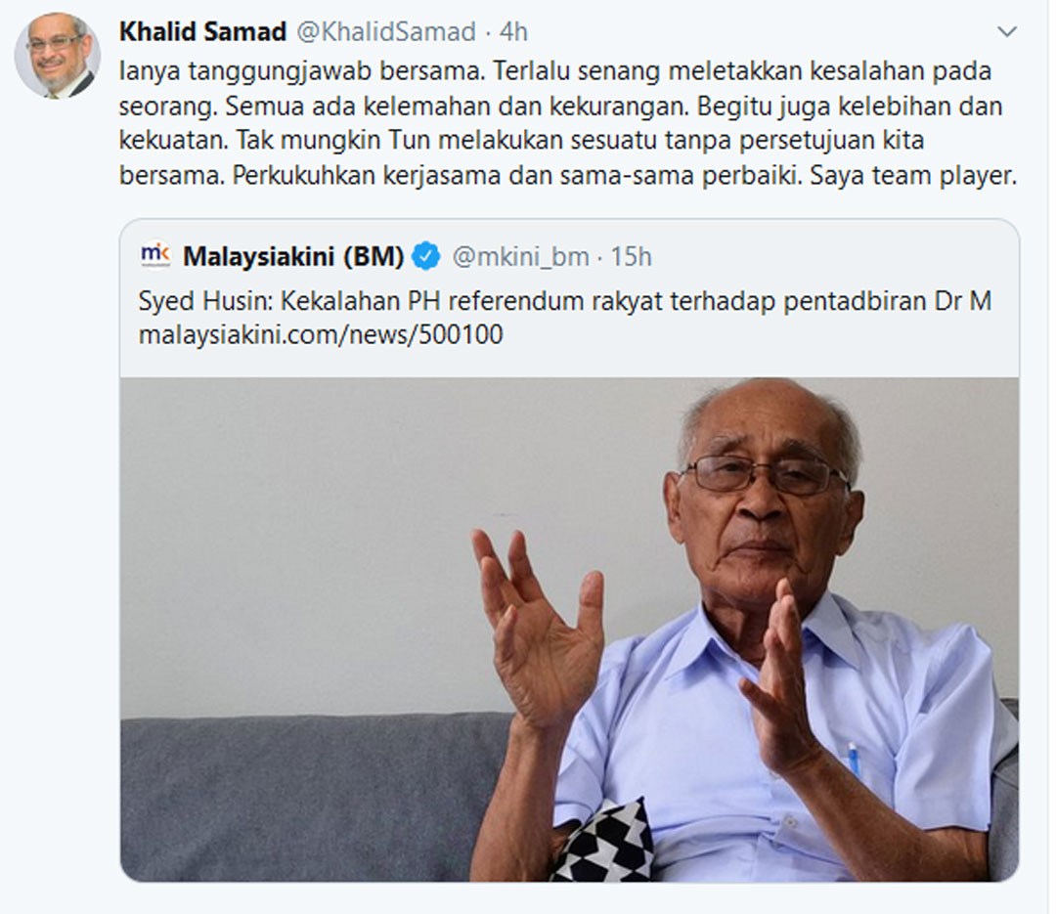
Task: Click the tweet text starting with Ianya tanggungjawab
Action: tap(568, 123)
